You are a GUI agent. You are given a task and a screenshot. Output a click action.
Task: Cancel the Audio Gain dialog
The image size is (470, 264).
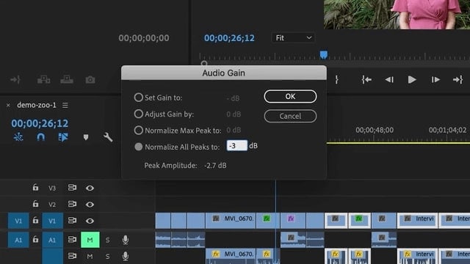(290, 116)
